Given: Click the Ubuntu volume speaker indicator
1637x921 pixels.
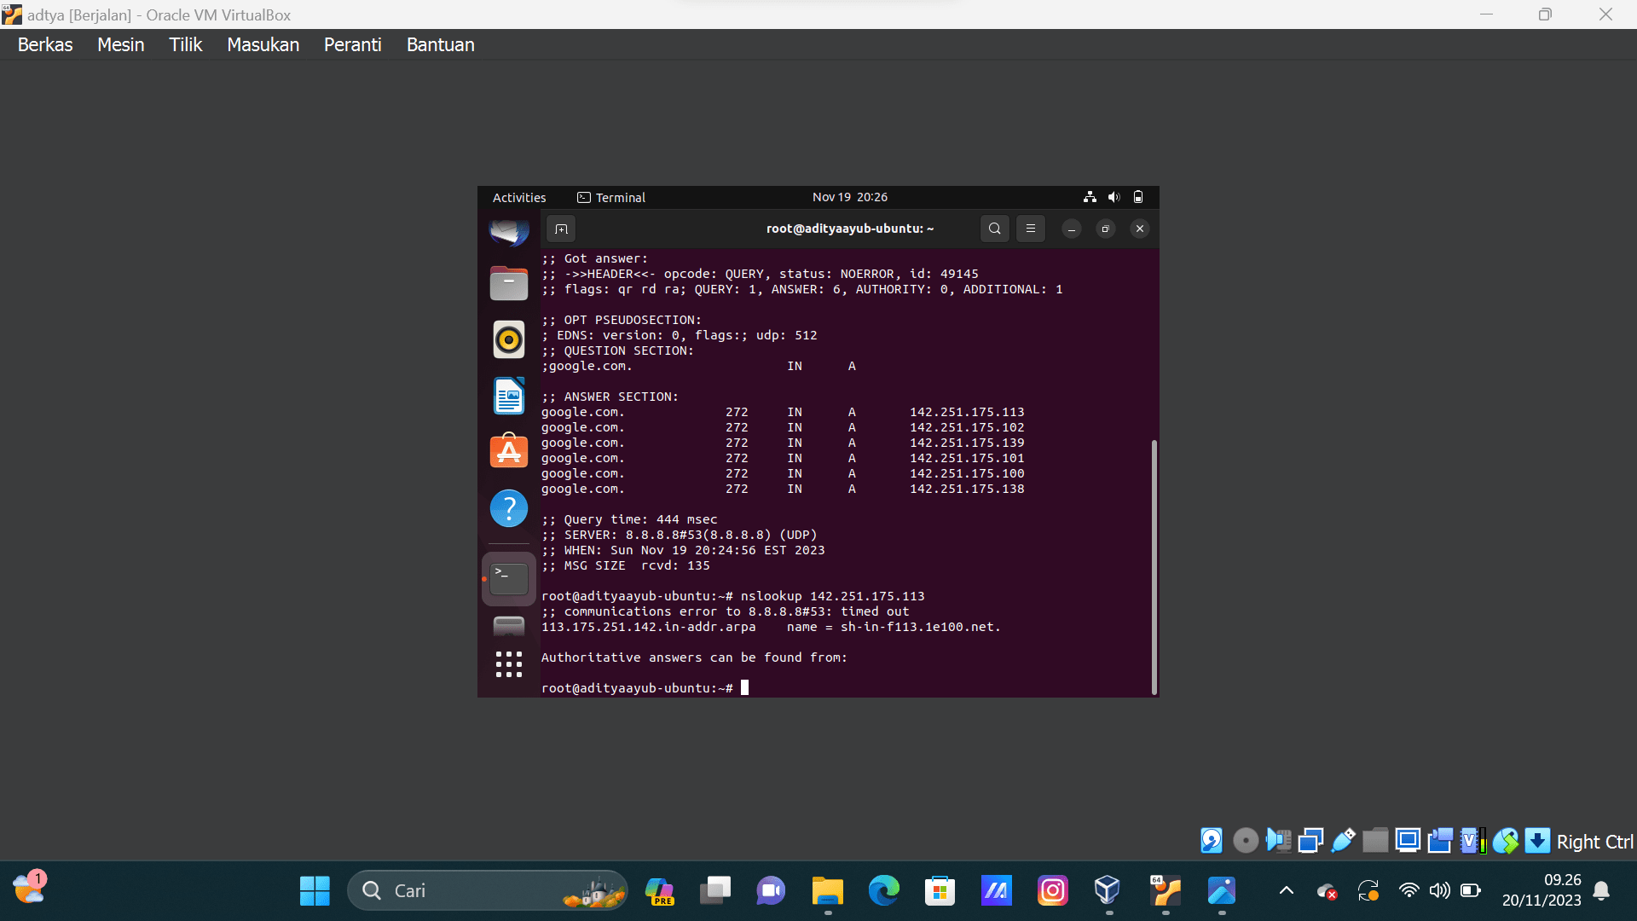Looking at the screenshot, I should 1114,197.
